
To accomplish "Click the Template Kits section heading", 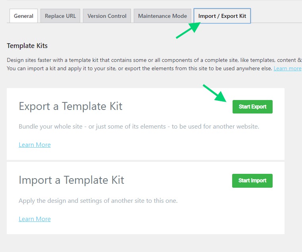I will [27, 46].
